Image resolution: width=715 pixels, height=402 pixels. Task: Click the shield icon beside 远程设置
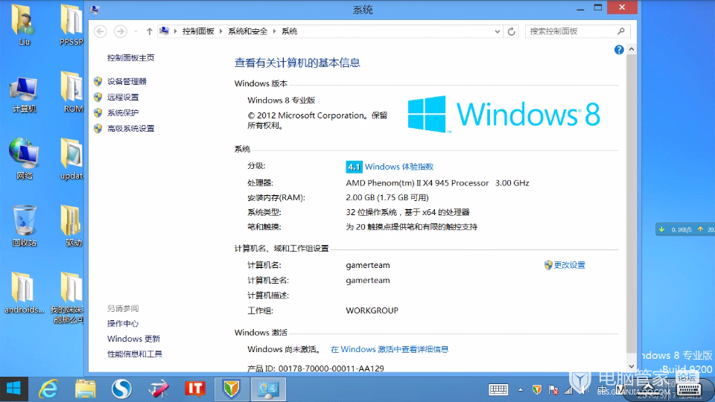pyautogui.click(x=98, y=97)
